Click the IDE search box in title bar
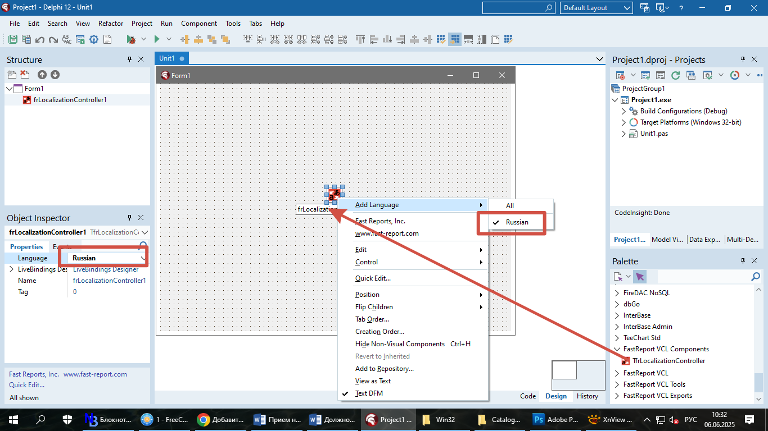 [x=519, y=8]
